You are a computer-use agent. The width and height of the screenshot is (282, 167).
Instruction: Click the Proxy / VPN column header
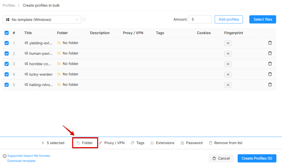133,33
